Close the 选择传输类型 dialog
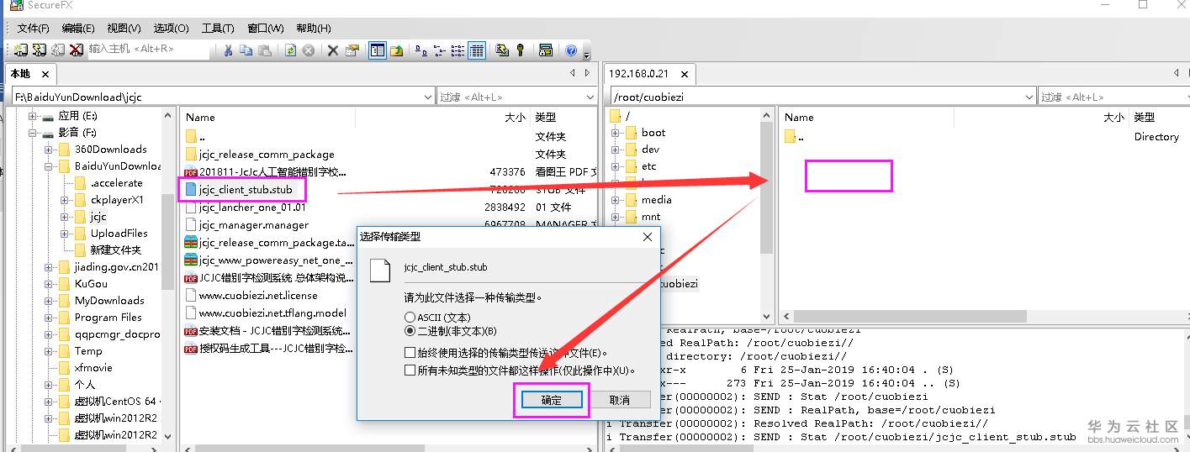The image size is (1190, 452). [647, 237]
